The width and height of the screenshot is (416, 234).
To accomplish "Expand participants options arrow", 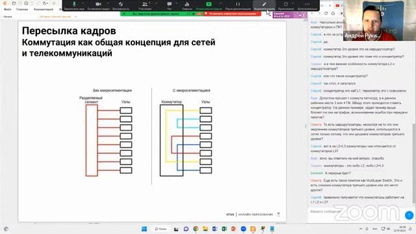I will (x=156, y=3).
